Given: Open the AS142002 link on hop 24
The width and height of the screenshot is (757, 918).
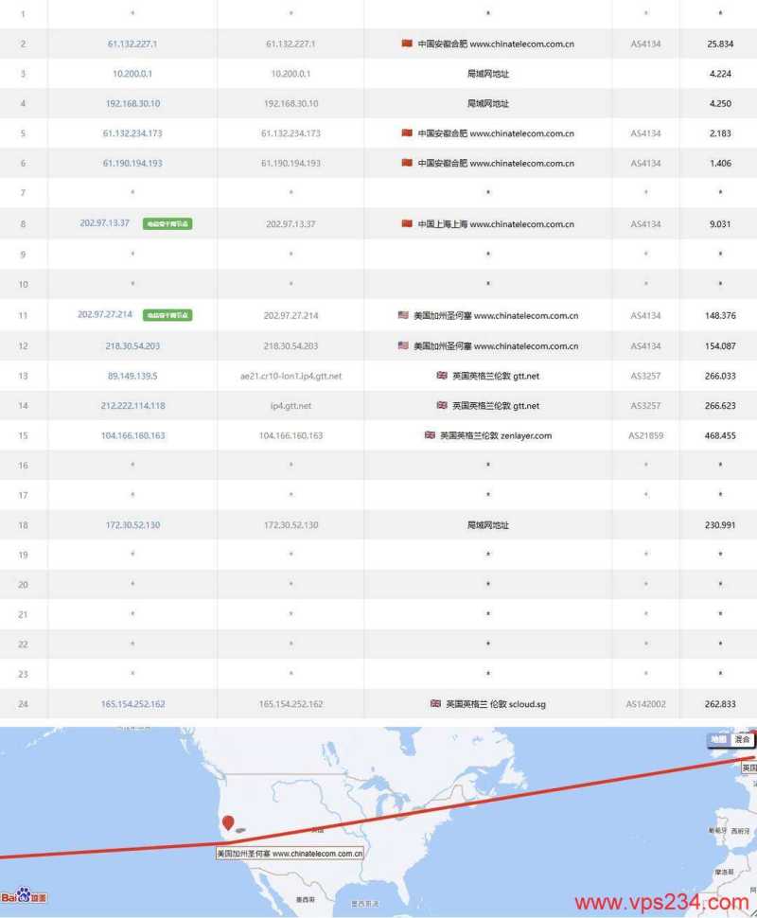Looking at the screenshot, I should [645, 704].
